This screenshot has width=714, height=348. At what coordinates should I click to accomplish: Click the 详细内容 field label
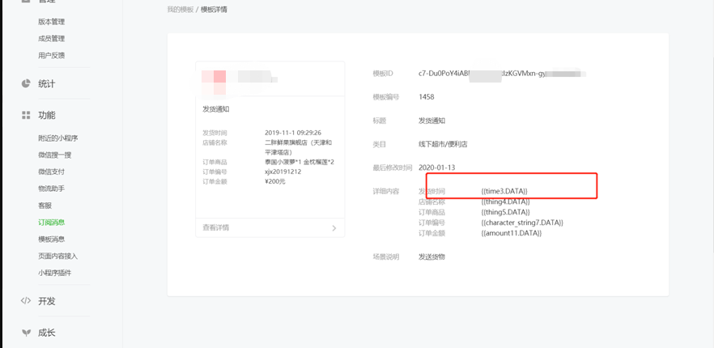point(386,191)
